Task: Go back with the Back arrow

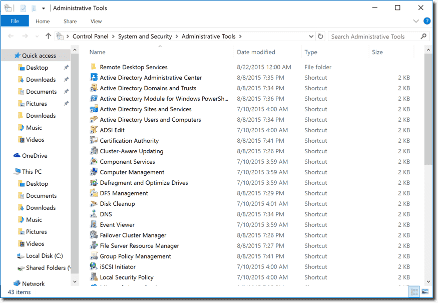Action: 11,36
